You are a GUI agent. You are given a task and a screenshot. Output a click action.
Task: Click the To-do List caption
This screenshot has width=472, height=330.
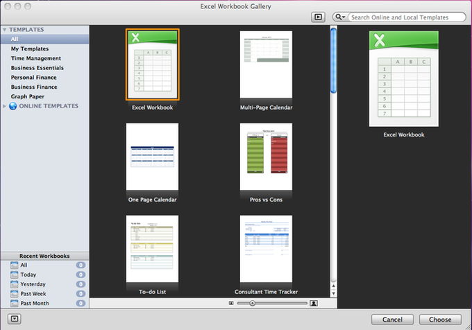(x=152, y=292)
